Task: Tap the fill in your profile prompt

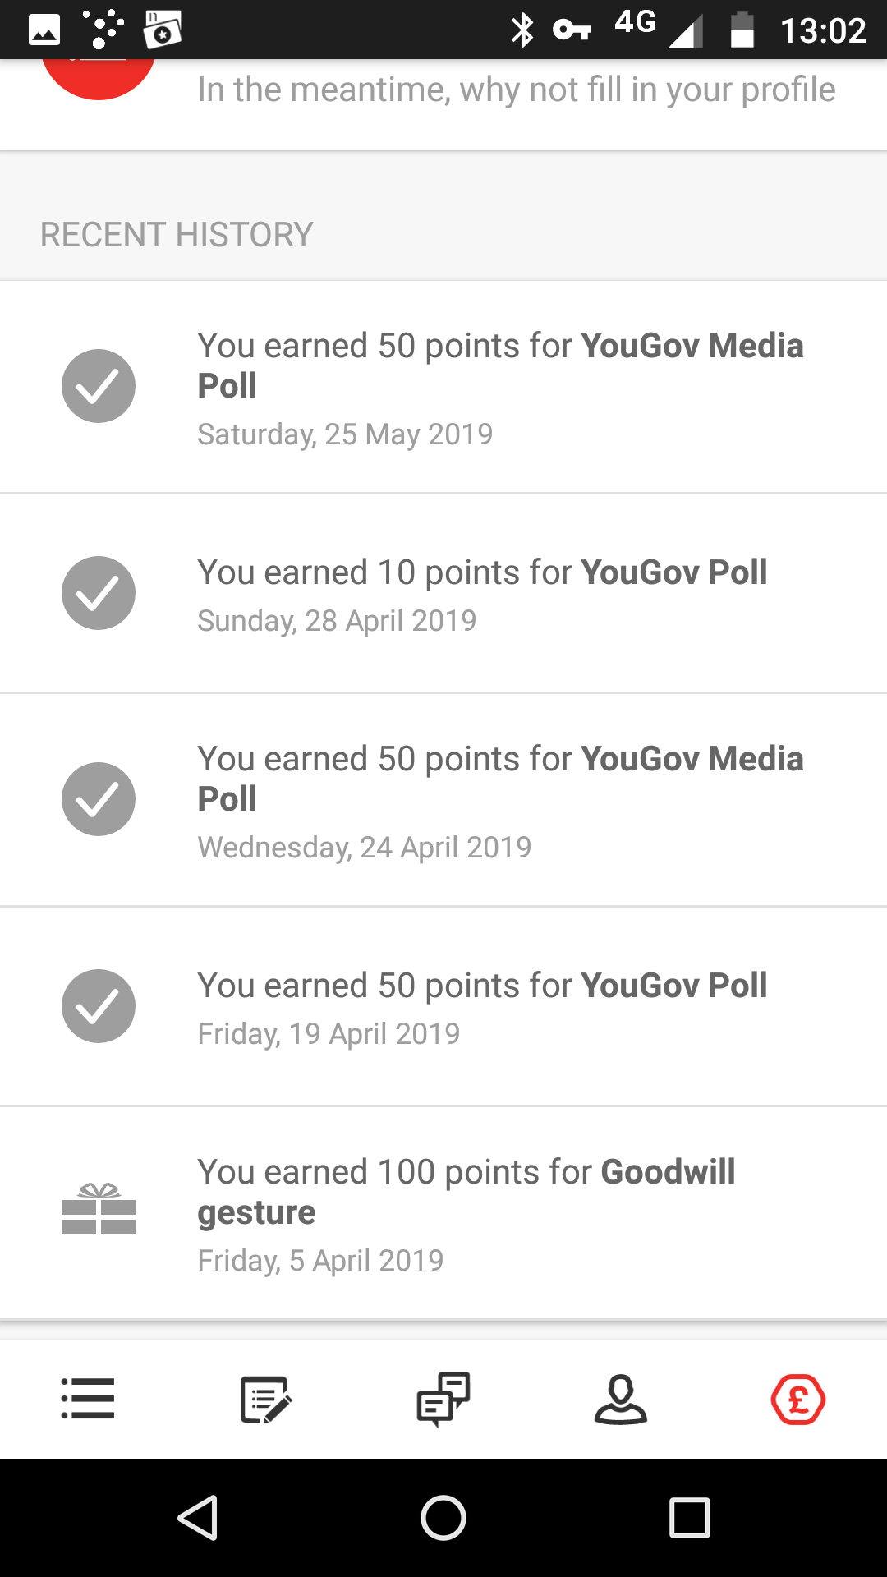Action: pyautogui.click(x=516, y=90)
